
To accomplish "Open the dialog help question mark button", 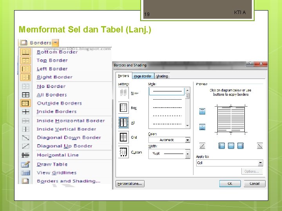I will coord(250,64).
